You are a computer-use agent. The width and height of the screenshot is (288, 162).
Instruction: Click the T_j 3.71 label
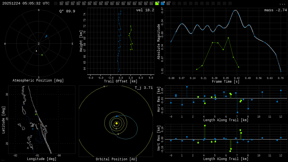click(144, 88)
